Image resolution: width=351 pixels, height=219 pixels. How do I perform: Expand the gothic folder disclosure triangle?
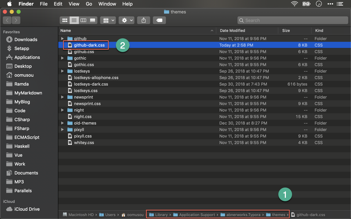click(x=62, y=58)
